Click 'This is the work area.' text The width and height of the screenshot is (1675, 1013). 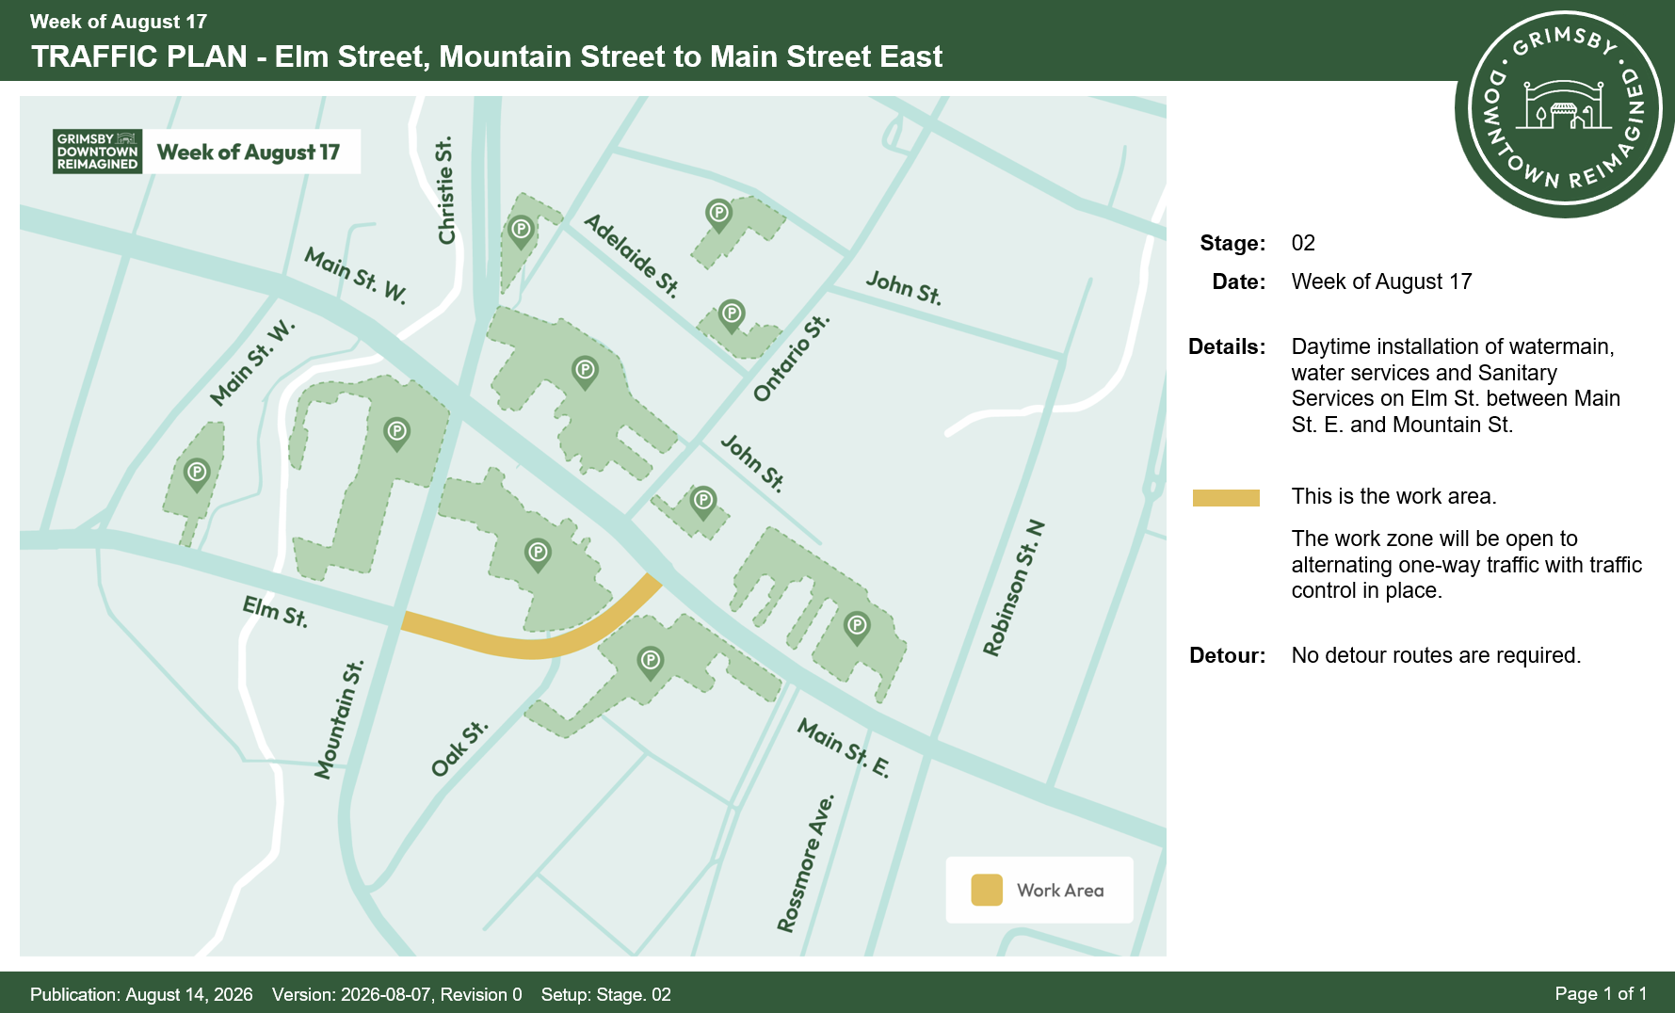1393,496
